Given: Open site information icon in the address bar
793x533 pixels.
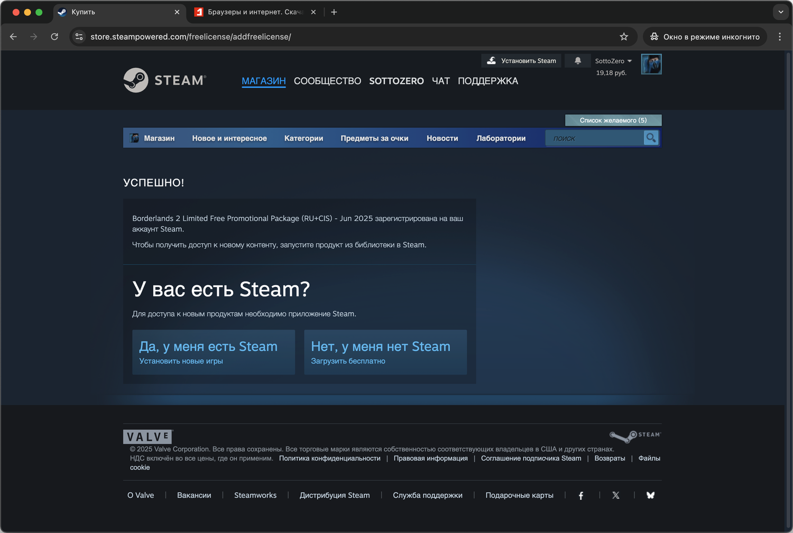Looking at the screenshot, I should pyautogui.click(x=79, y=36).
